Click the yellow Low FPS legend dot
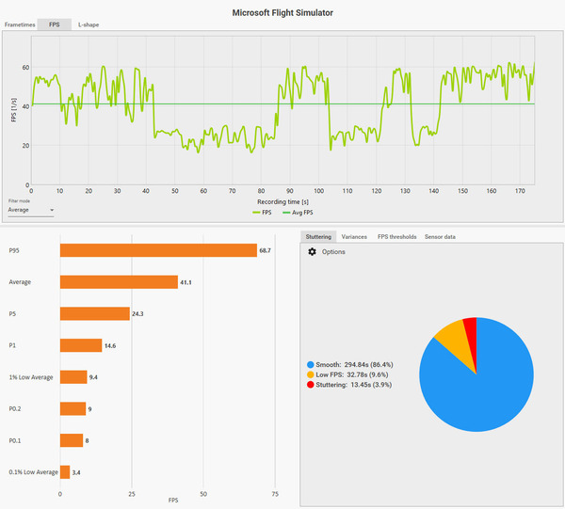565x509 pixels. [310, 374]
